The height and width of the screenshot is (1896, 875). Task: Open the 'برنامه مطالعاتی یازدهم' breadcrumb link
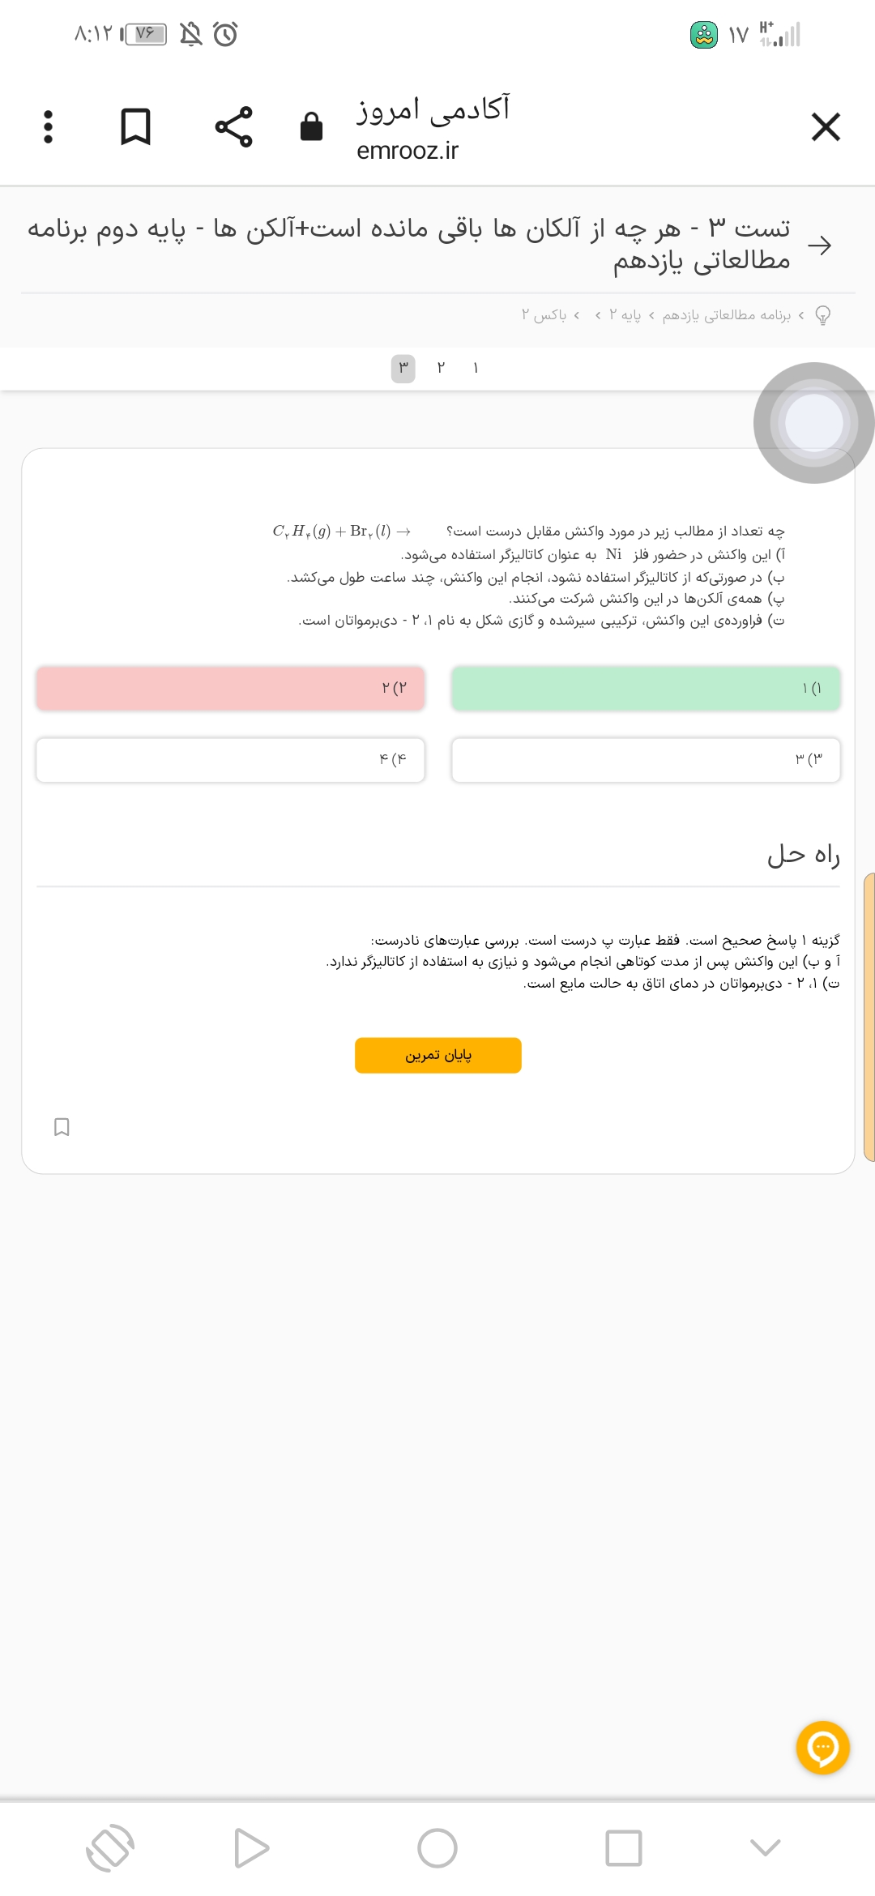pos(727,315)
